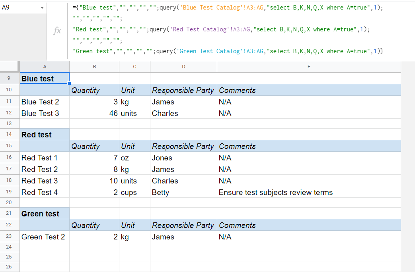Click the Quantity header in row 10
Viewport: 415px width, 272px height.
point(94,90)
